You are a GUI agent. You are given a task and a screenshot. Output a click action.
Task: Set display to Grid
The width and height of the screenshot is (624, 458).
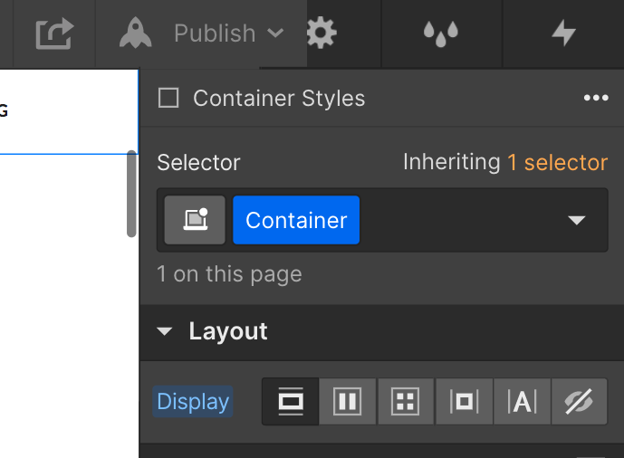[x=406, y=402]
